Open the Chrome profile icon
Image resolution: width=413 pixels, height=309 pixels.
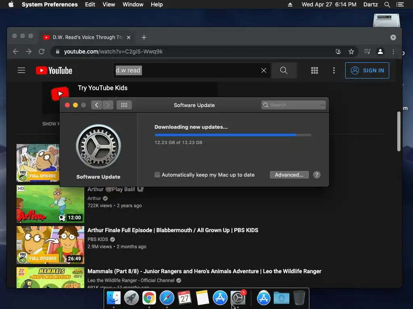(x=380, y=51)
